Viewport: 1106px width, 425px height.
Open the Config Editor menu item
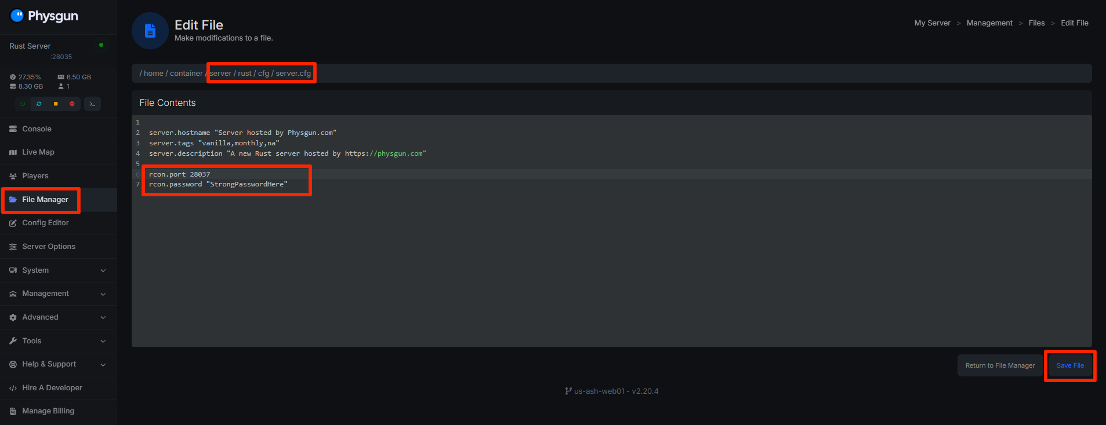click(45, 223)
